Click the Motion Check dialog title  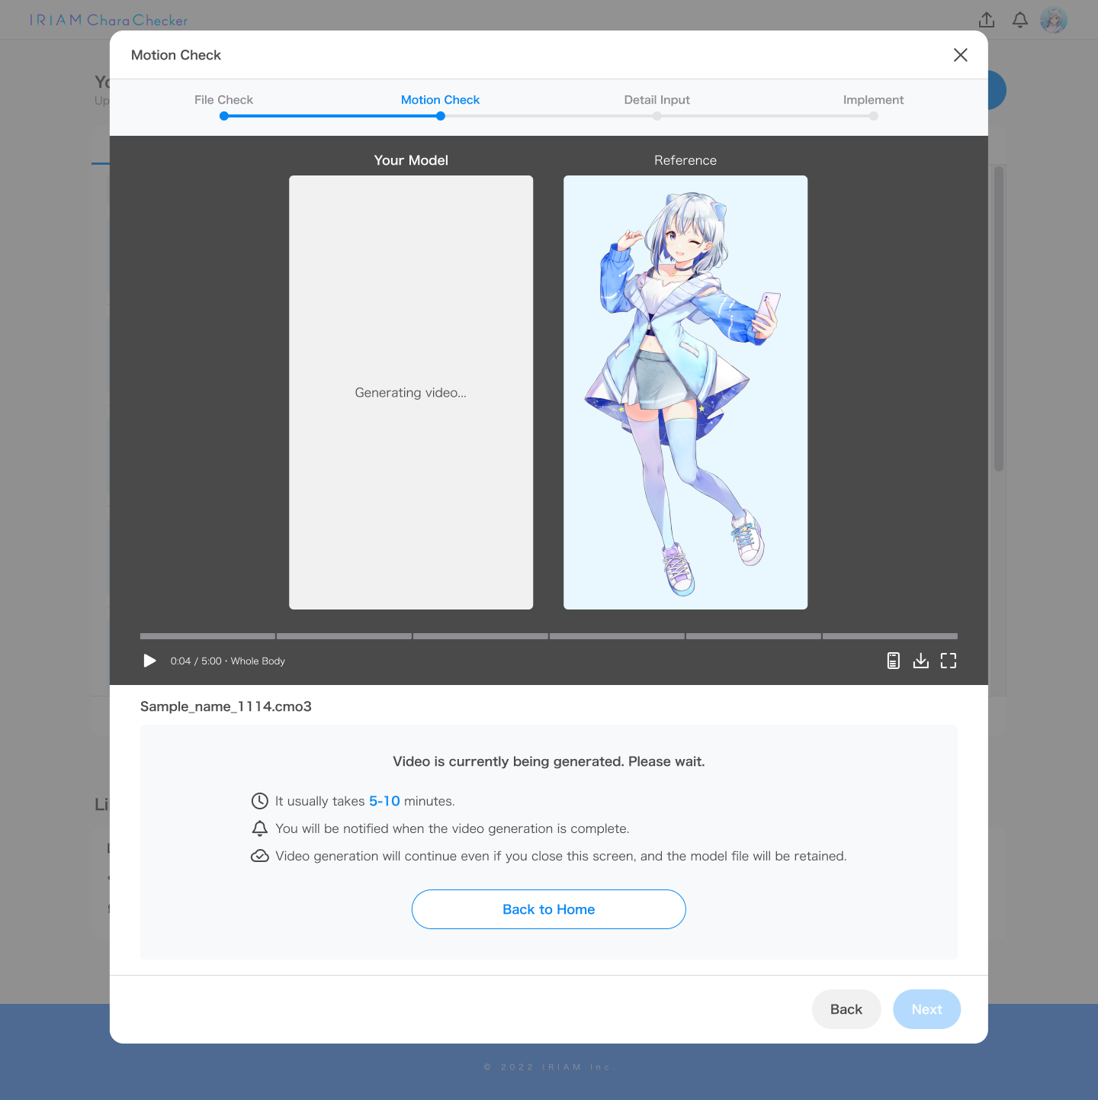pyautogui.click(x=176, y=55)
